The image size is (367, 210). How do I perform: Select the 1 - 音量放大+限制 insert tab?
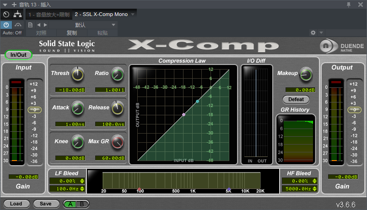[49, 15]
